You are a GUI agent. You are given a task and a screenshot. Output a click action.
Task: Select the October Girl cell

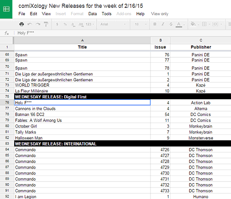pyautogui.click(x=82, y=126)
